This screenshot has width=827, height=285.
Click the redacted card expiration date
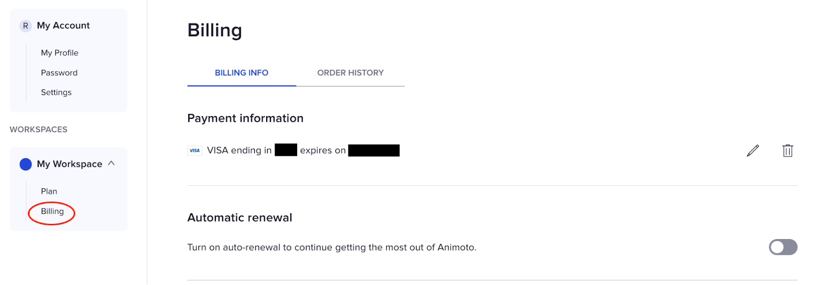point(374,150)
